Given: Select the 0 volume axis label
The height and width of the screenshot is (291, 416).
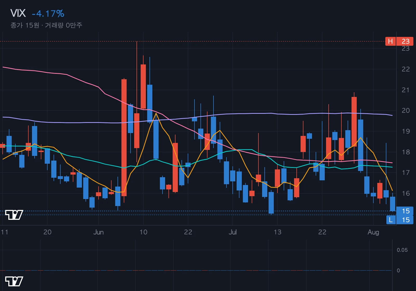Looking at the screenshot, I should click(398, 270).
